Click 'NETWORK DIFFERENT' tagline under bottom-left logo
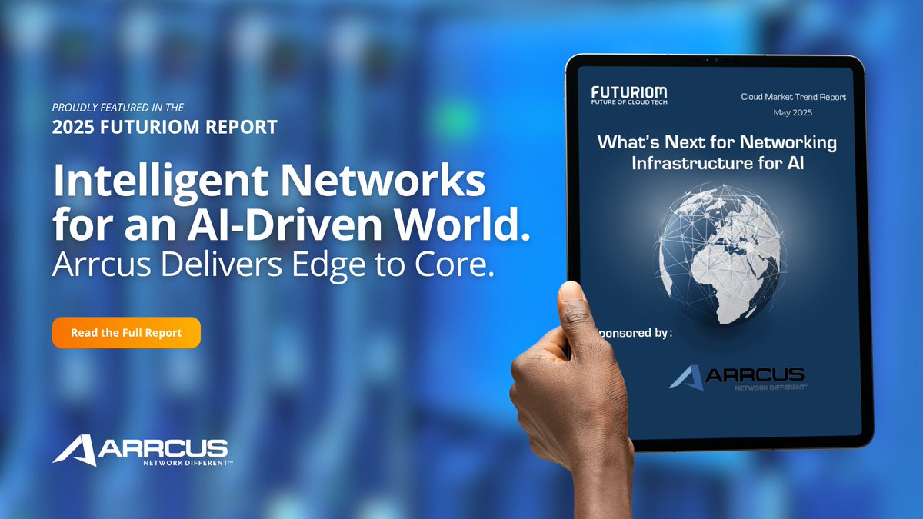The height and width of the screenshot is (519, 923). pyautogui.click(x=188, y=464)
